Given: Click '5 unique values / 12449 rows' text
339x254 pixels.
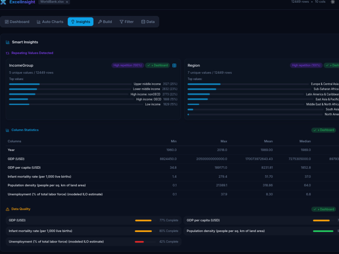Looking at the screenshot, I should 31,73.
